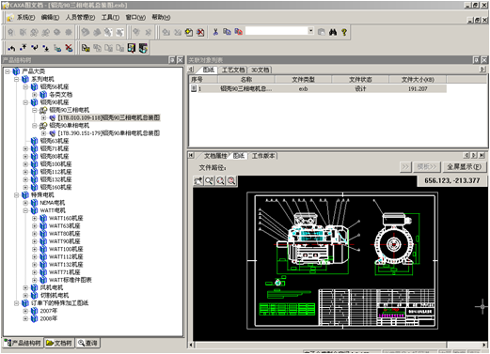This screenshot has width=490, height=354.
Task: Switch to the 文档树 bottom tab
Action: click(59, 343)
